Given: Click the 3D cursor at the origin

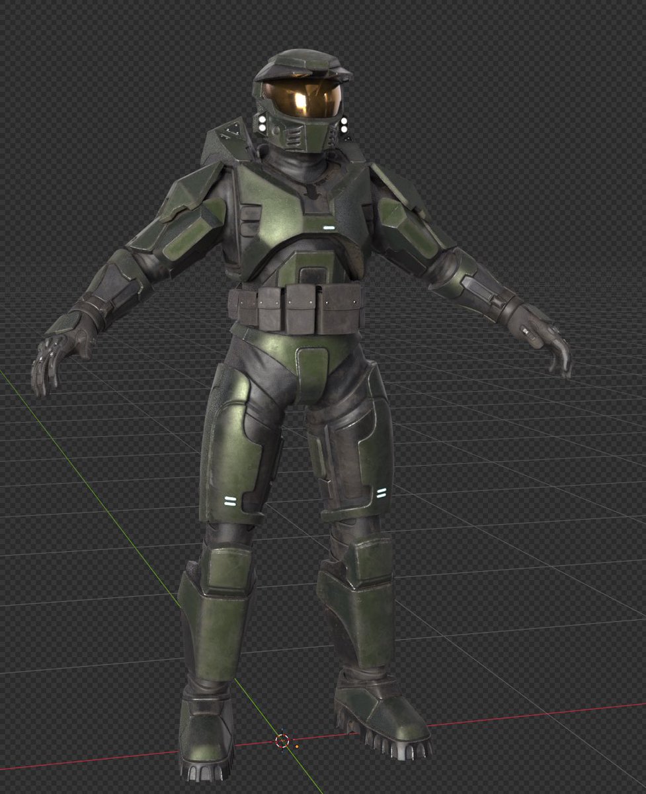Looking at the screenshot, I should [282, 741].
